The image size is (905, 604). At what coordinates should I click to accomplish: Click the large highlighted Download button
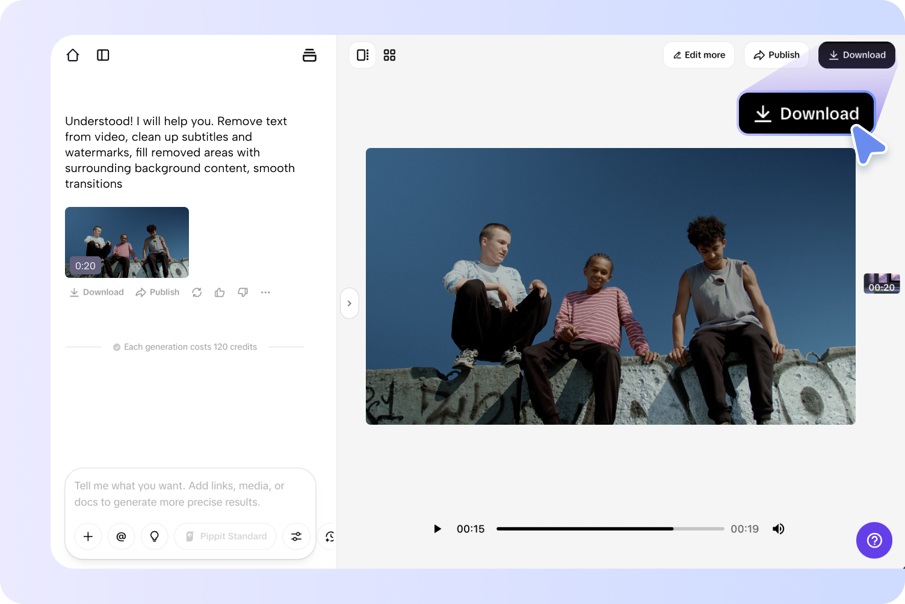pos(806,113)
